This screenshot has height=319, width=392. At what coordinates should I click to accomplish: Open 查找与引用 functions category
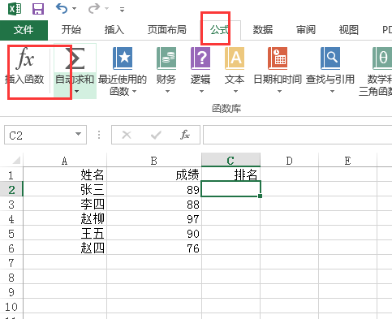coord(330,71)
